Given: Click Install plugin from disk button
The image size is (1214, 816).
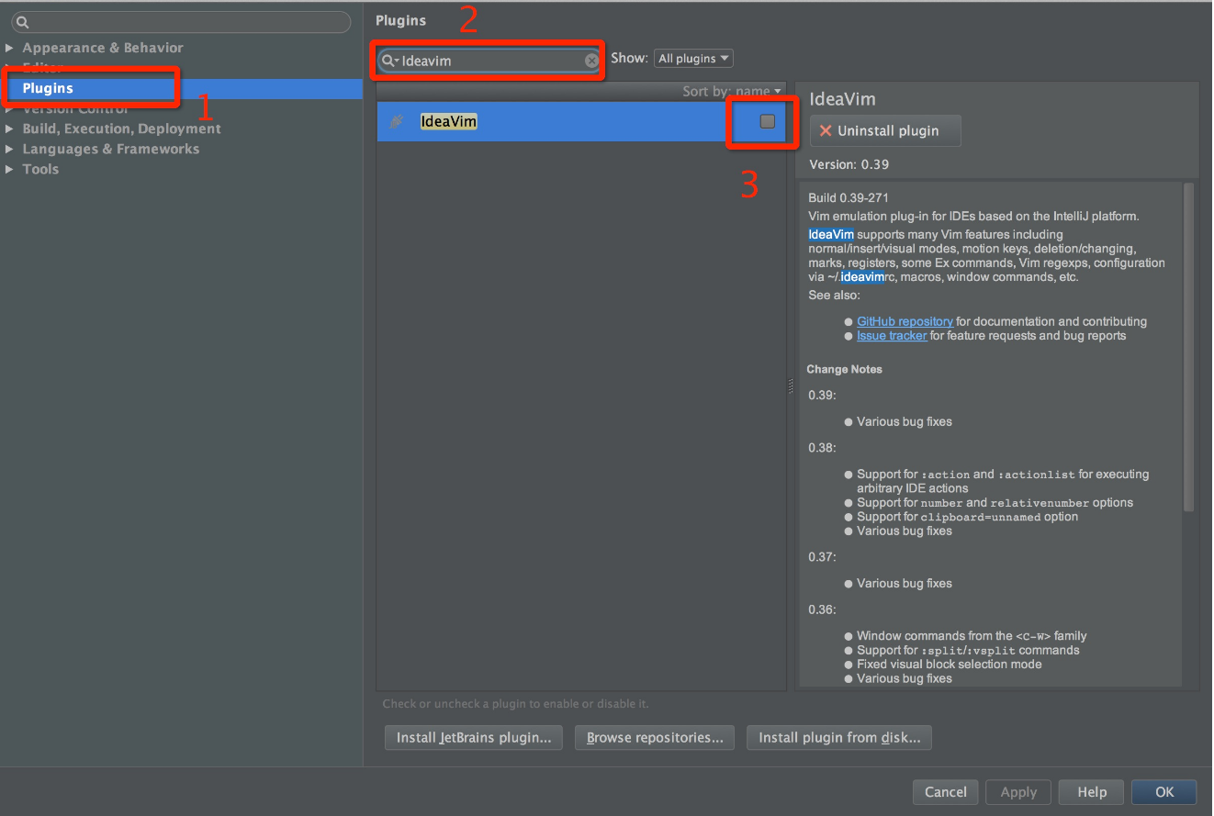Looking at the screenshot, I should point(839,738).
